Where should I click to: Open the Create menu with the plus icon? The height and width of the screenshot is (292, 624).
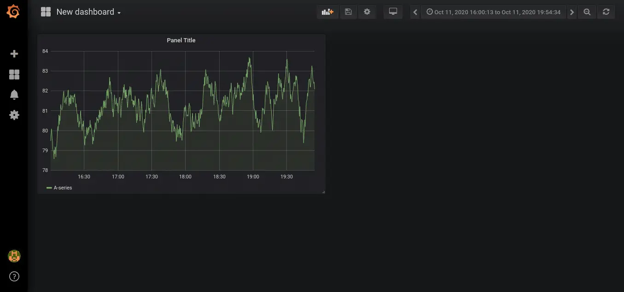[14, 53]
